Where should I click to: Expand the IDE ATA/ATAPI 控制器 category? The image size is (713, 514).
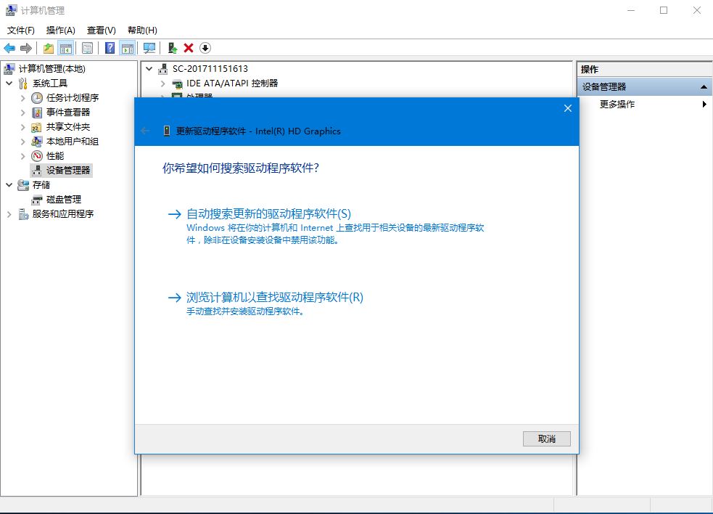pos(162,83)
